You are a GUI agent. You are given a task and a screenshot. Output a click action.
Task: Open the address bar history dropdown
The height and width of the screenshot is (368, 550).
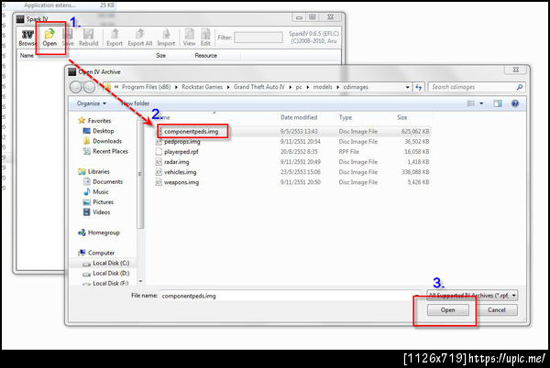[407, 87]
